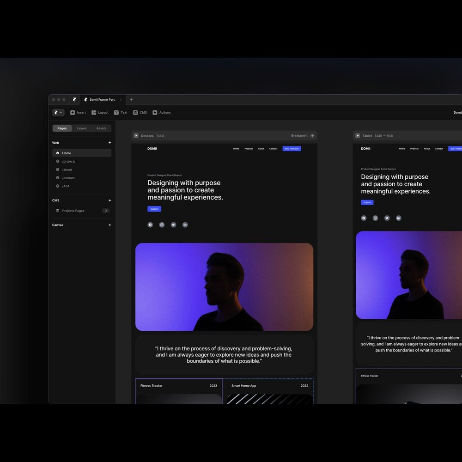Open the /projects page
462x462 pixels.
(x=69, y=161)
